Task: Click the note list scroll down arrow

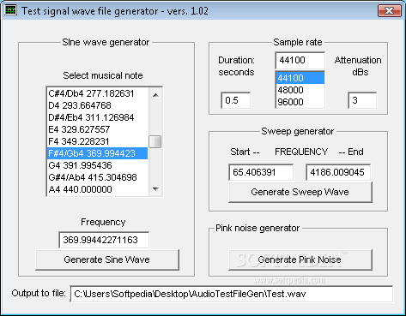Action: point(155,189)
